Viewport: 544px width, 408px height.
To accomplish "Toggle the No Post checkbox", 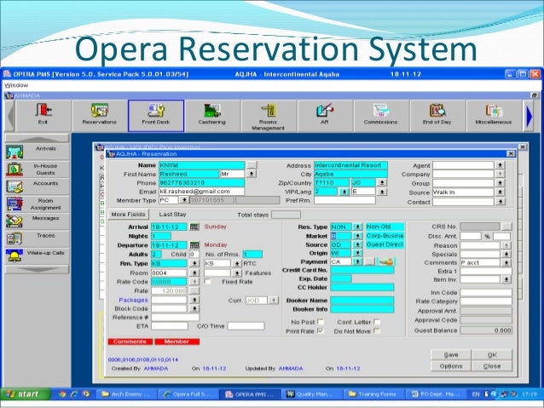I will click(321, 322).
